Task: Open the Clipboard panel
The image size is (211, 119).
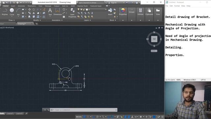Action: [149, 12]
